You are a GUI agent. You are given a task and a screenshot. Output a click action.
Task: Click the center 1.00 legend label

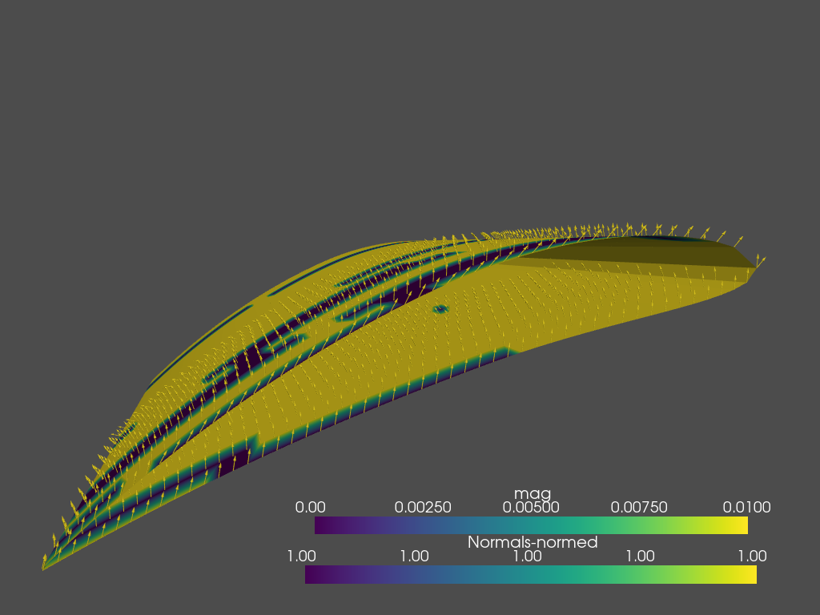pyautogui.click(x=529, y=554)
